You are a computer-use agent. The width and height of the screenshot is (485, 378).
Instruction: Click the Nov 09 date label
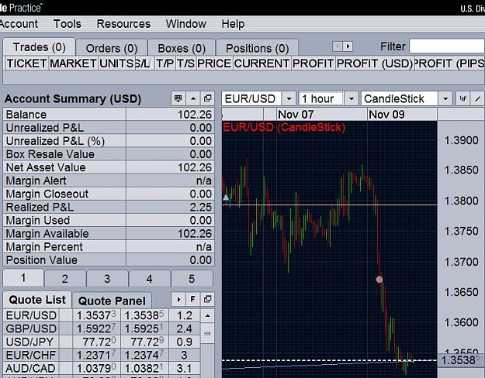pyautogui.click(x=386, y=115)
